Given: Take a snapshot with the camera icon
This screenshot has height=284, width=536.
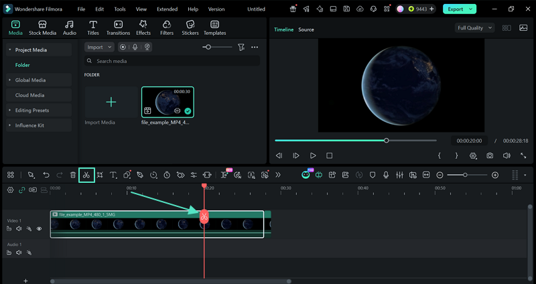Looking at the screenshot, I should [x=490, y=155].
